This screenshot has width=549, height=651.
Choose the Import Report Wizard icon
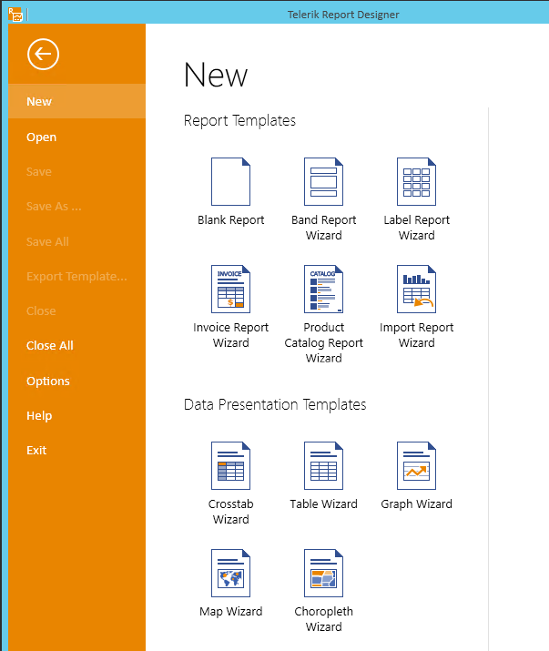[x=416, y=290]
